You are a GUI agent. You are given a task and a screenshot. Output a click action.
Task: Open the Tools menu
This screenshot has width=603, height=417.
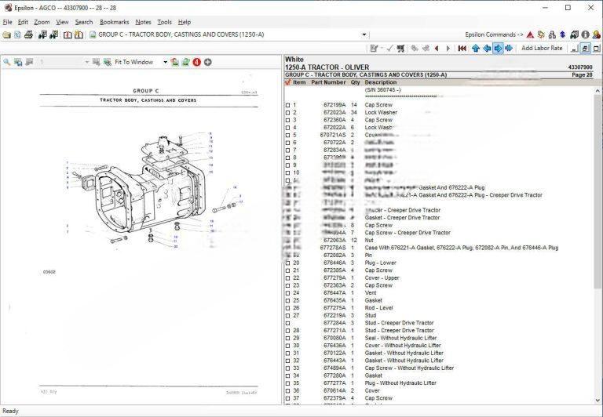click(x=164, y=22)
